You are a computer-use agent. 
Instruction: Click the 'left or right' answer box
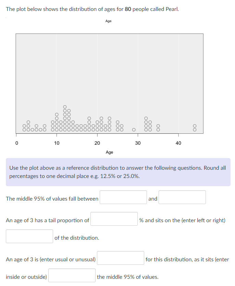coord(29,236)
